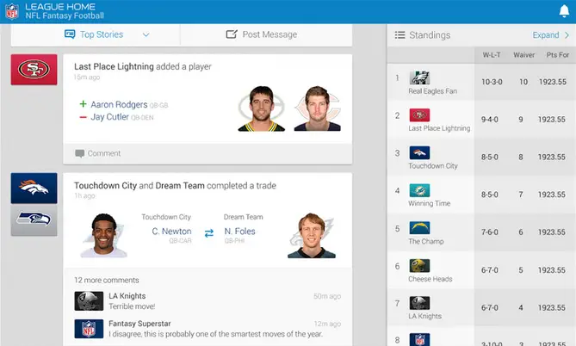This screenshot has height=346, width=576.
Task: Click Touchdown City in trade headline
Action: (x=105, y=186)
